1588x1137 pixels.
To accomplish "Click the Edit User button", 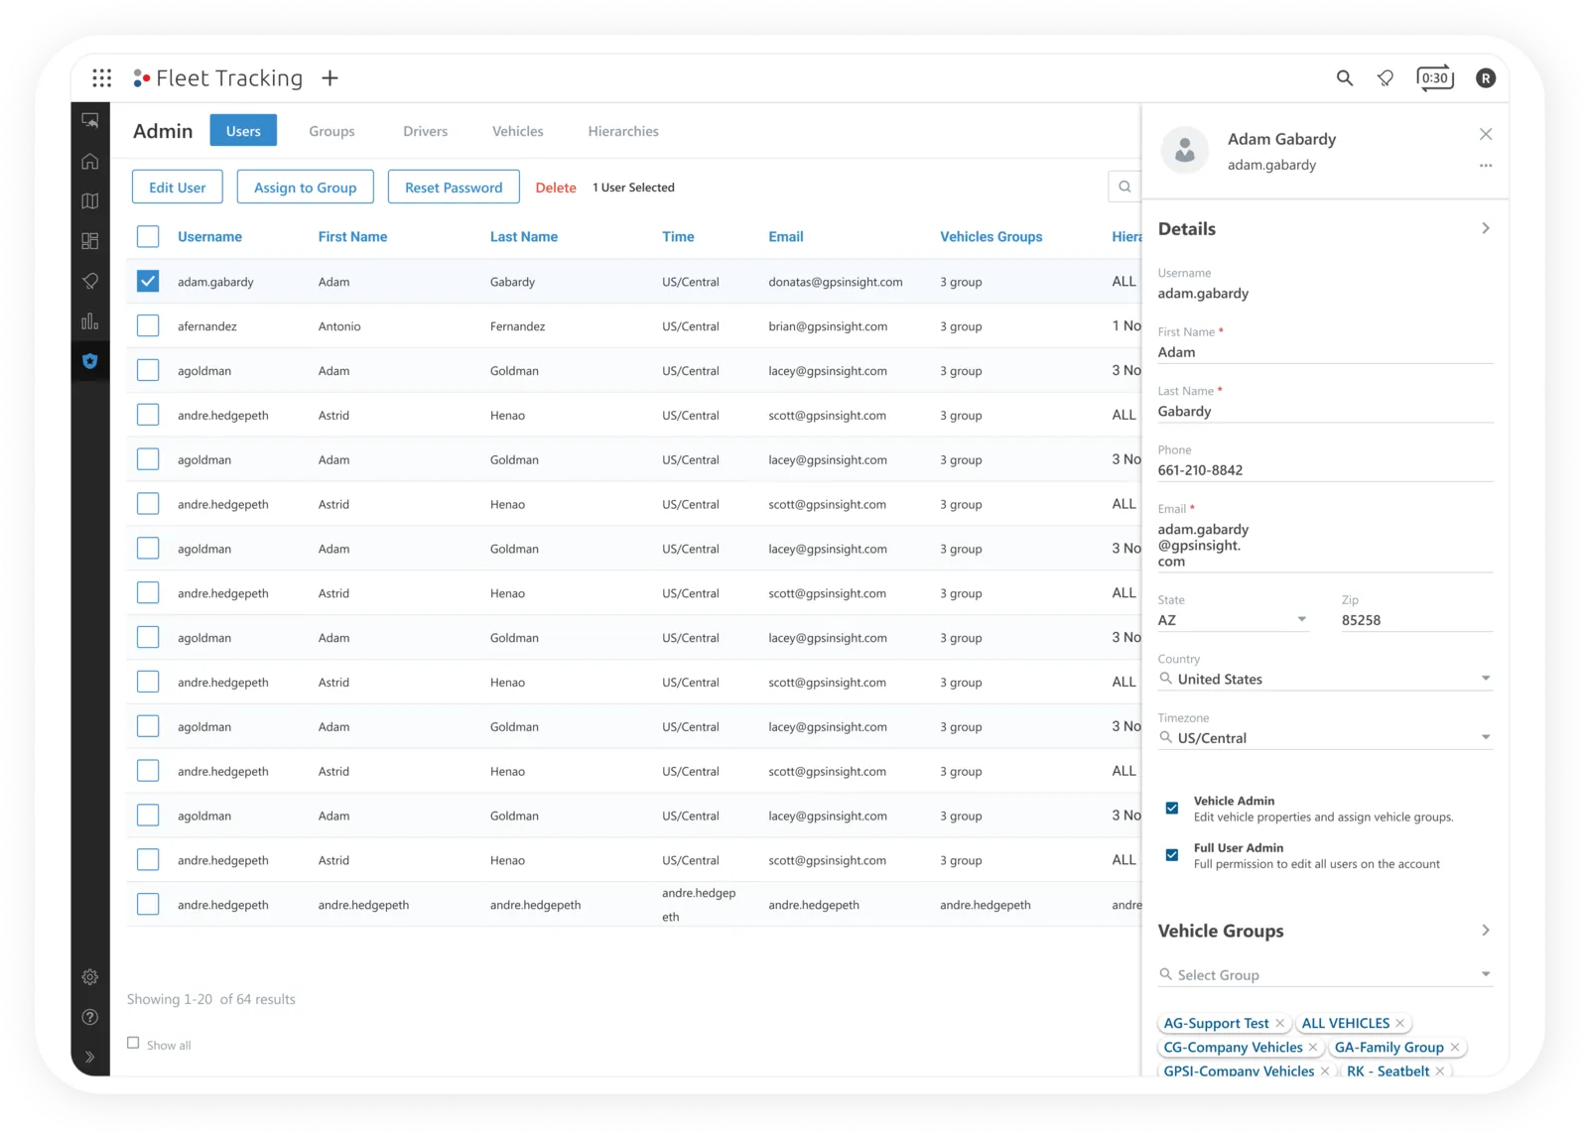I will pos(178,187).
